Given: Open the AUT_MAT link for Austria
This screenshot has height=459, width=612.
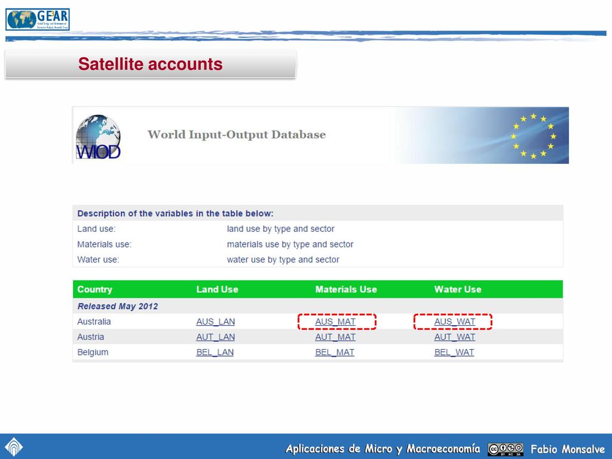Looking at the screenshot, I should tap(335, 337).
